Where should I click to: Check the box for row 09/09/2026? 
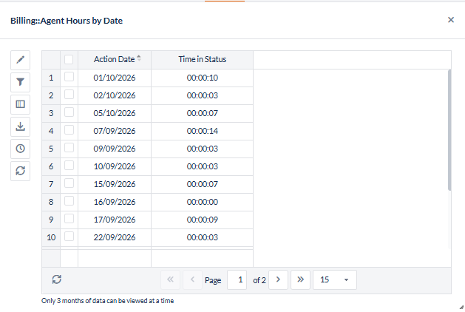pos(69,148)
